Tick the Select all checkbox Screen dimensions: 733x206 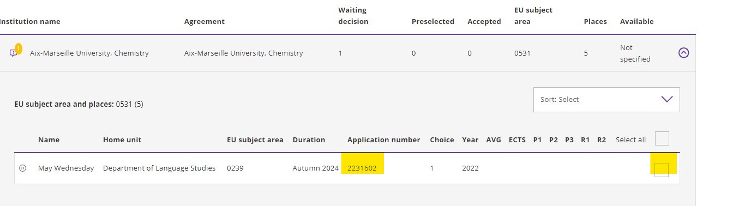click(662, 138)
